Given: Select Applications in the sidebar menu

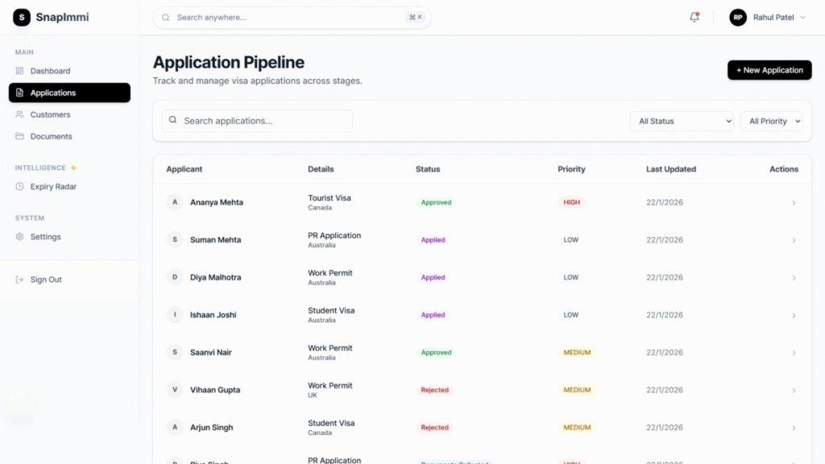Looking at the screenshot, I should point(69,93).
